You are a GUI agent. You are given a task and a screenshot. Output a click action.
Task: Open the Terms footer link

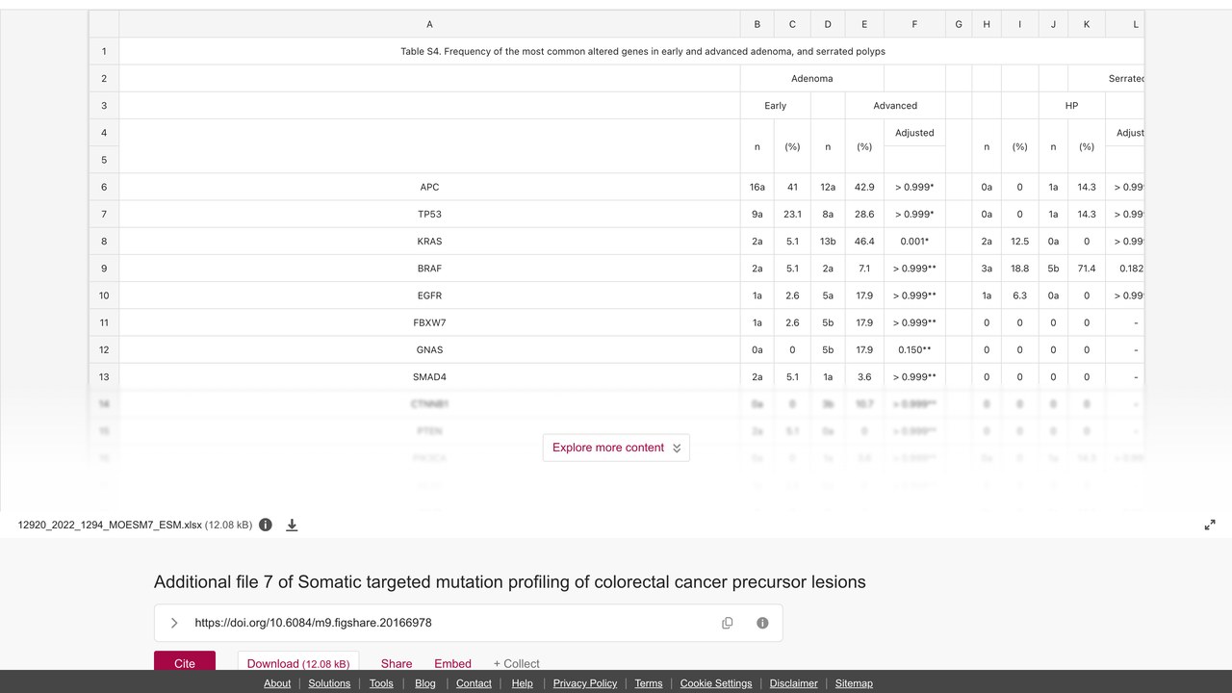(649, 683)
